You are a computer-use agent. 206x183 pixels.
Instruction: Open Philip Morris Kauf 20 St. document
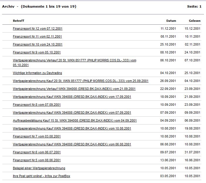(x=80, y=81)
